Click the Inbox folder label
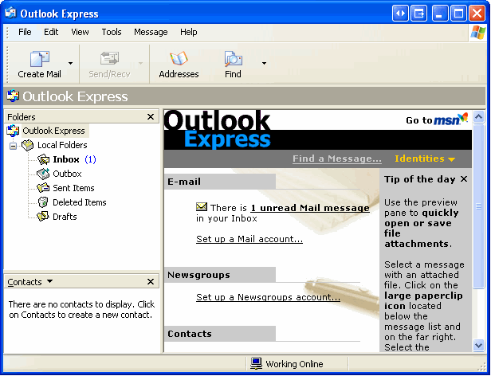This screenshot has height=376, width=491. click(x=66, y=159)
